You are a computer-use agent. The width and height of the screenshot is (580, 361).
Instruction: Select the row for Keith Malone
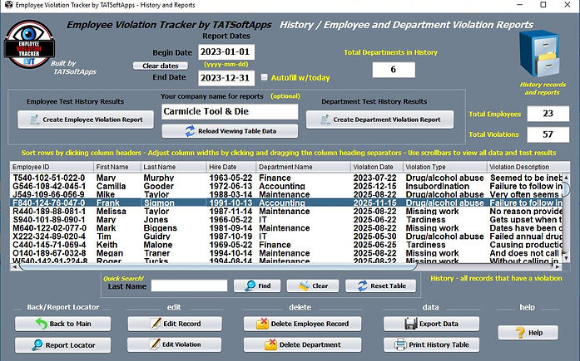coord(286,245)
